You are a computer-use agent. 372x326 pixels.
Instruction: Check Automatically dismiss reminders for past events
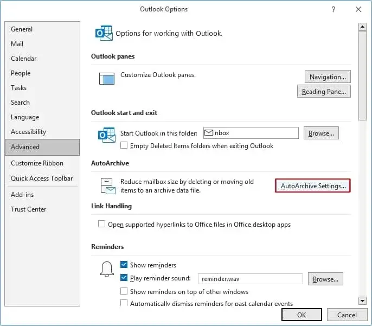point(124,303)
